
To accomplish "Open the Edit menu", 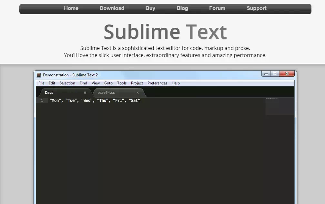I will click(x=52, y=83).
